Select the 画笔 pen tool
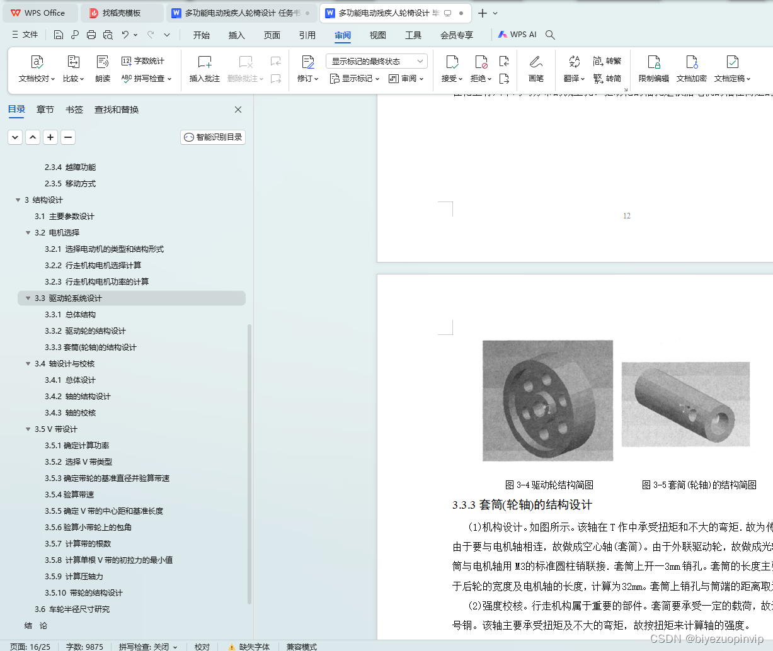 pyautogui.click(x=536, y=69)
